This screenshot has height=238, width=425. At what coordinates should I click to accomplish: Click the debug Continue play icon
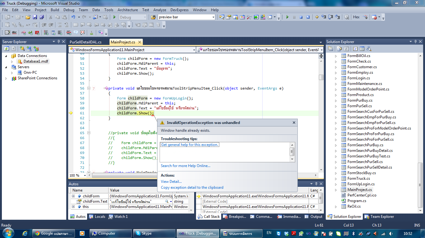(x=287, y=17)
